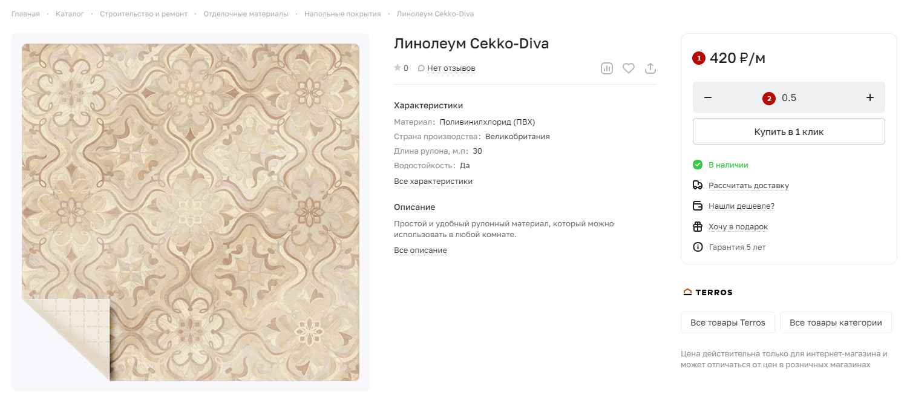This screenshot has height=409, width=907.
Task: Open the linoleum product image
Action: pos(191,212)
